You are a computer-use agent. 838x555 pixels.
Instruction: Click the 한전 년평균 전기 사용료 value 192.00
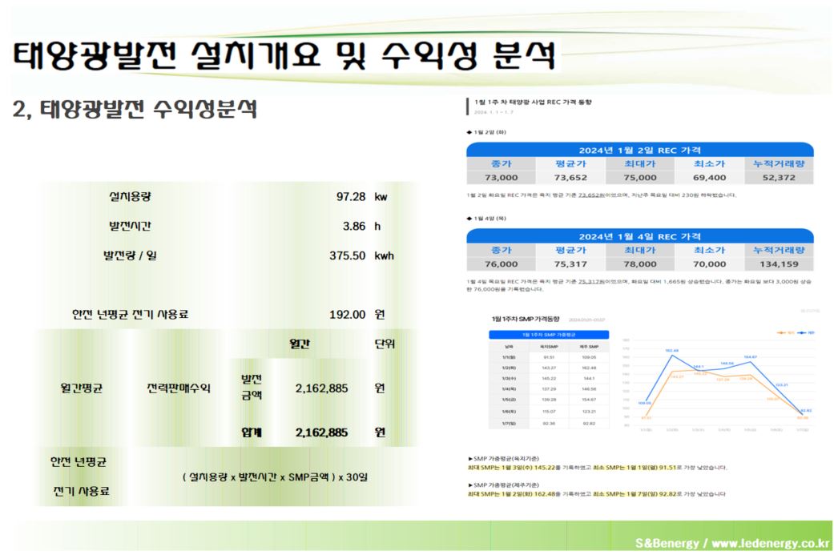point(348,315)
